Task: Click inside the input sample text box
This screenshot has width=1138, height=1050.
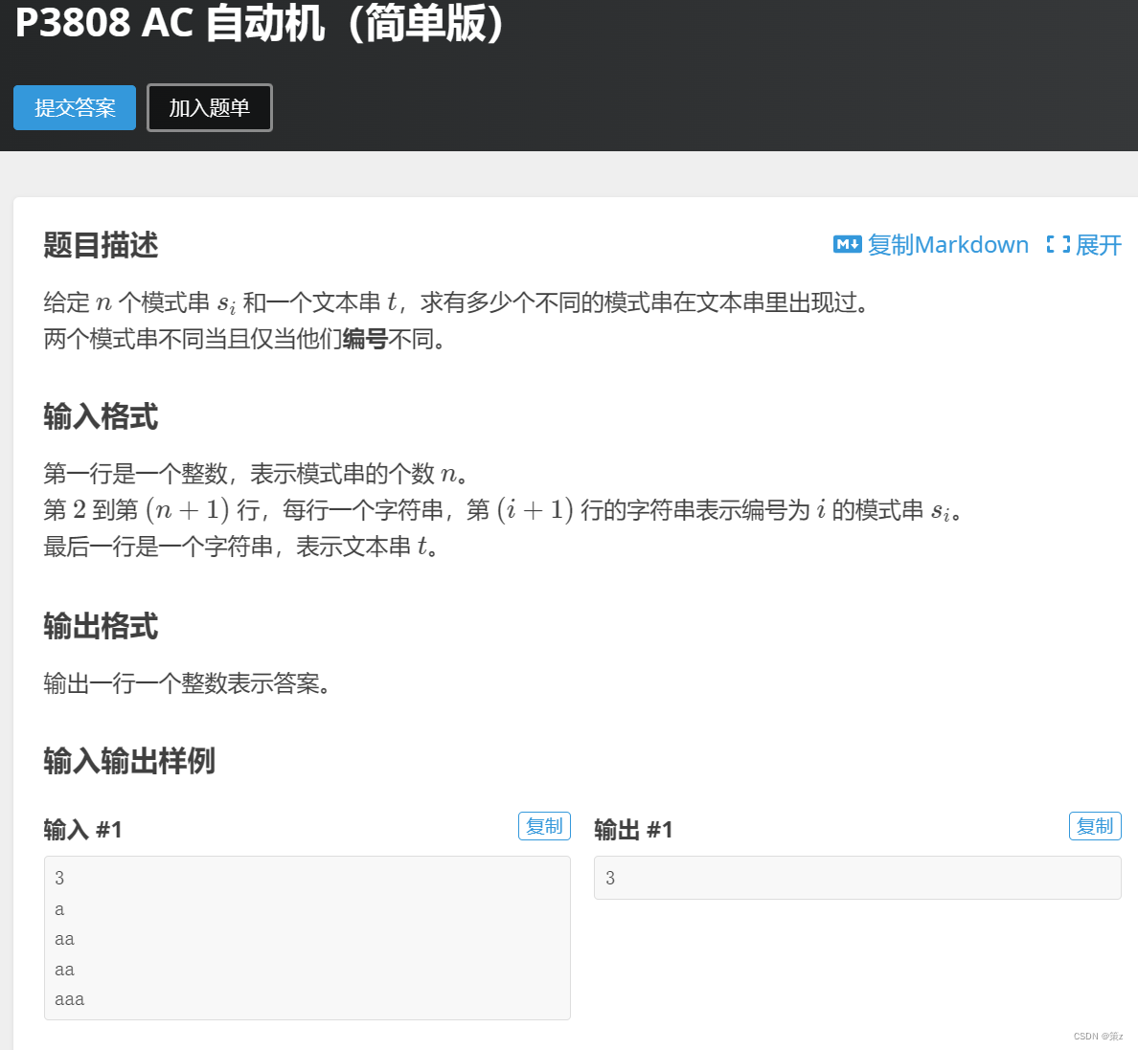Action: coord(307,938)
